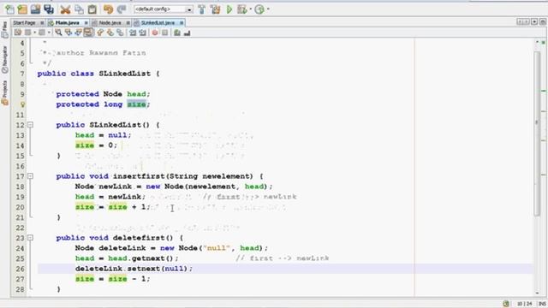Toggle bookmark on the current line

point(120,33)
